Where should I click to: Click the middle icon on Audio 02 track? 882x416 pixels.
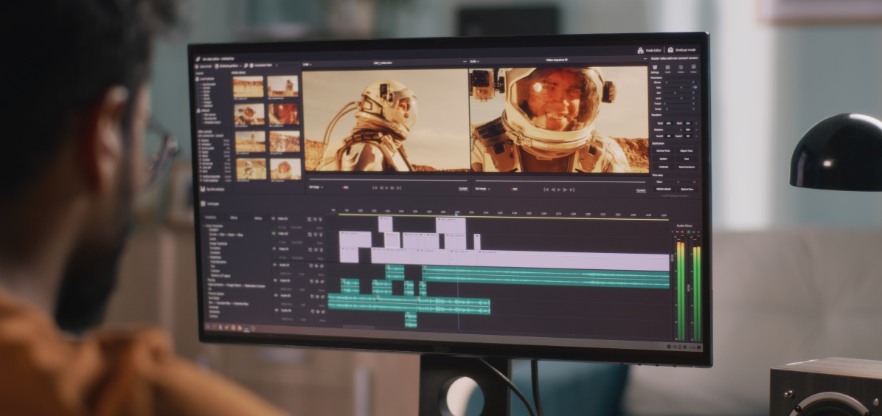click(x=316, y=282)
